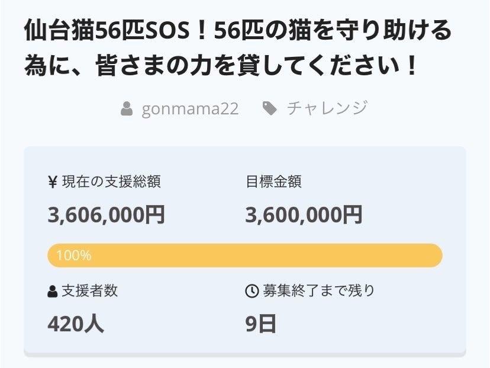The height and width of the screenshot is (368, 490).
Task: Select the チャレンジ category tag
Action: tap(327, 108)
